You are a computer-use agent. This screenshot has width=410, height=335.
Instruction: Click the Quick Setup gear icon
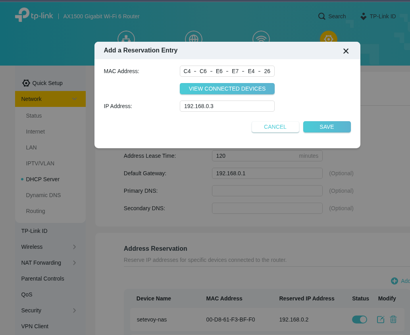click(26, 83)
